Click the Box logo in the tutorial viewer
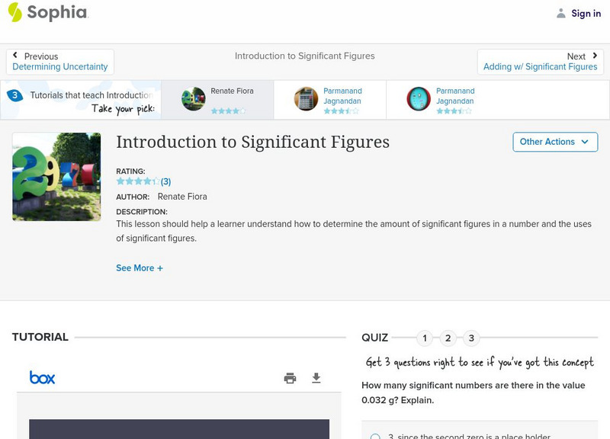 pos(42,377)
